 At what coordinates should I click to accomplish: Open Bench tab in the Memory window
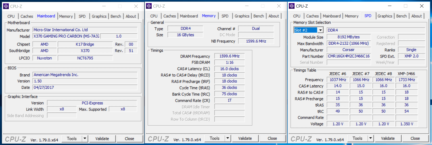click(x=259, y=16)
